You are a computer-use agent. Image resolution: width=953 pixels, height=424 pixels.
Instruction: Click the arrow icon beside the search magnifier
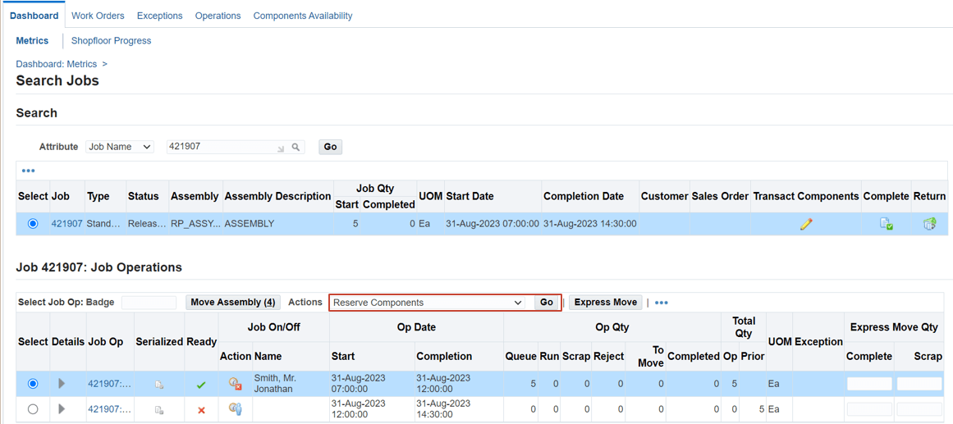(x=281, y=148)
